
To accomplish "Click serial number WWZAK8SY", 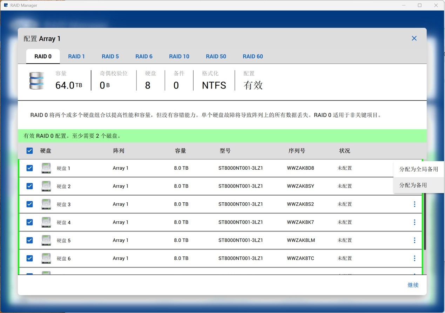I will 301,186.
